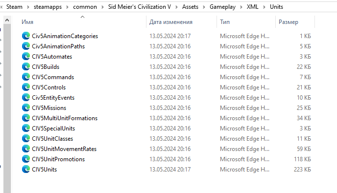This screenshot has width=337, height=193.
Task: Sort files by the Имя column
Action: [27, 22]
